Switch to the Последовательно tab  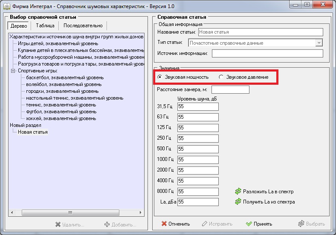point(83,26)
